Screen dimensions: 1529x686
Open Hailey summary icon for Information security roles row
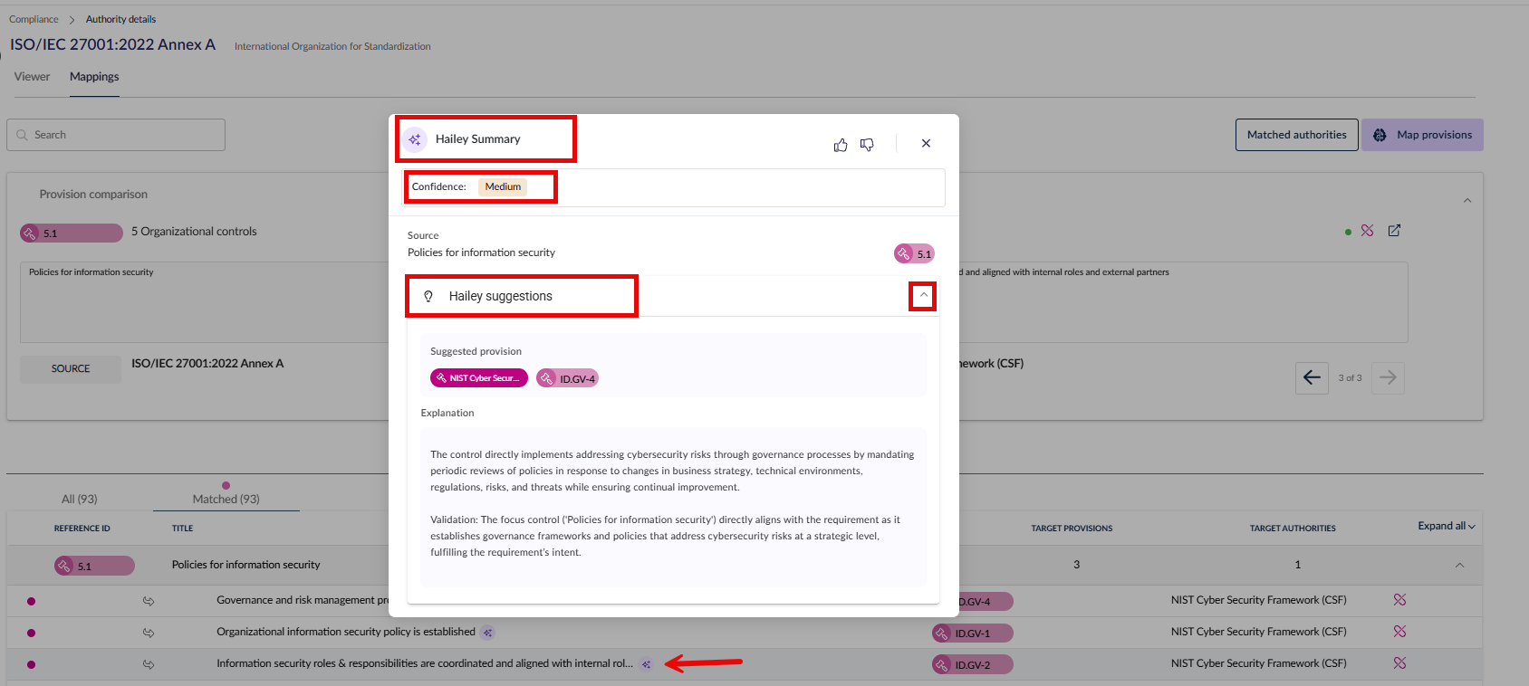tap(646, 664)
